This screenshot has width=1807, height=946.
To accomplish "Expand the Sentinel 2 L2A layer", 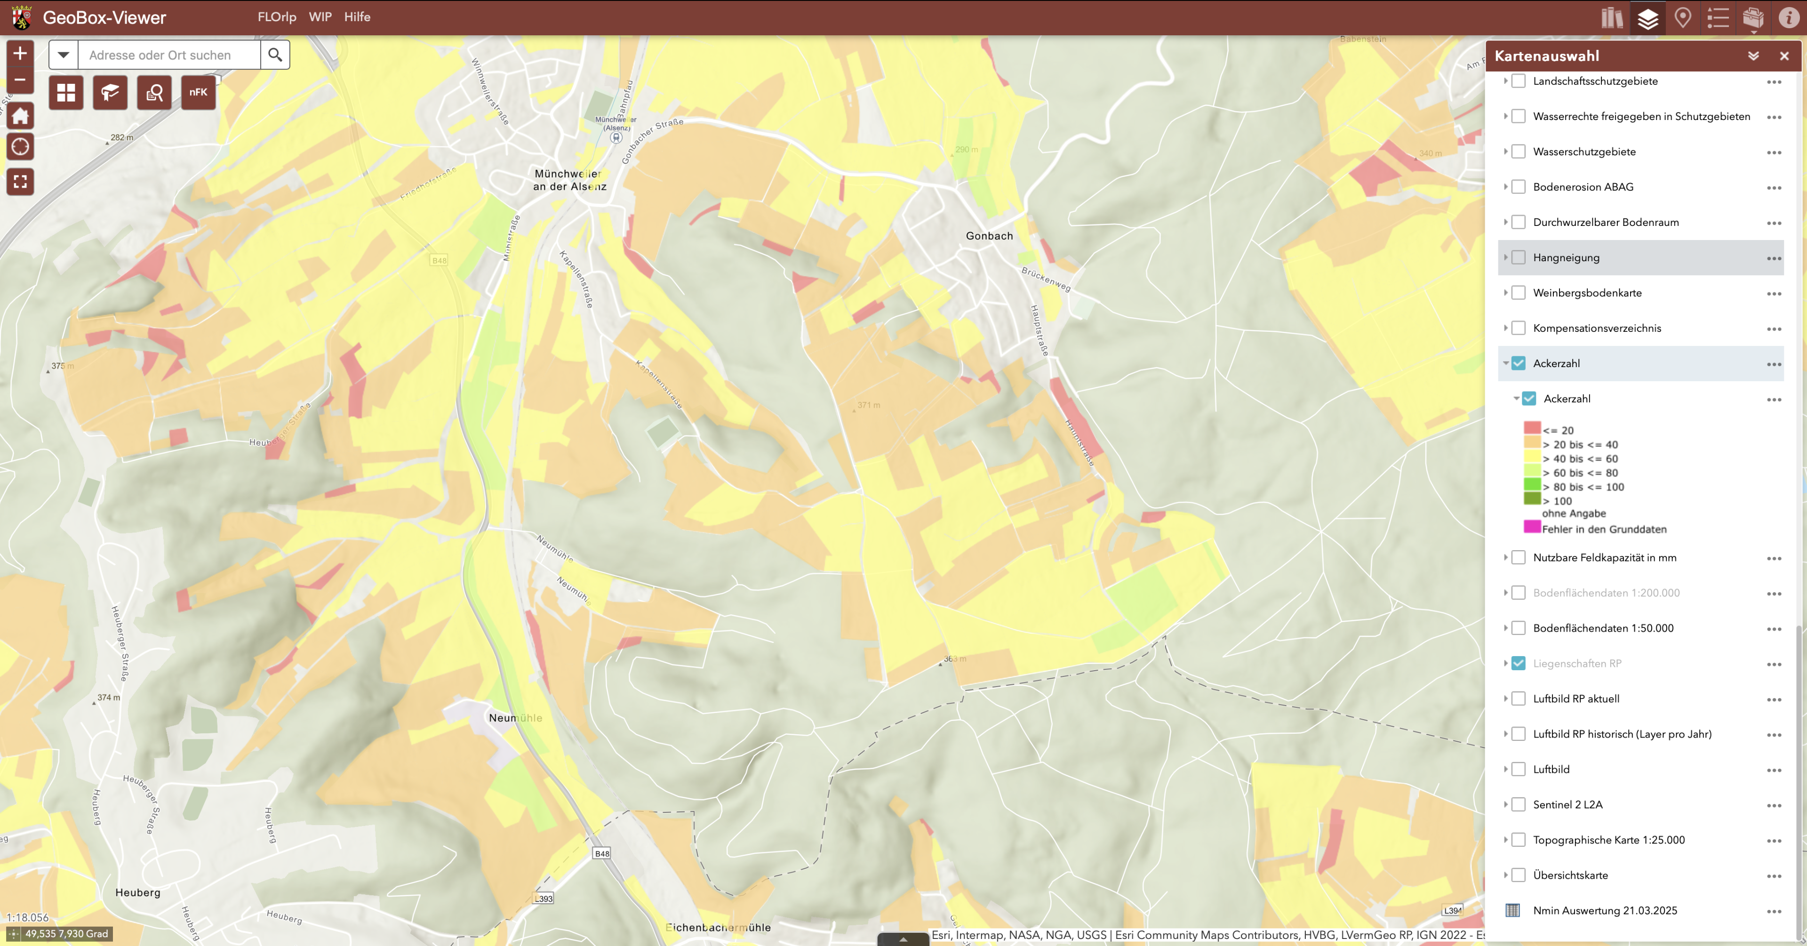I will (x=1505, y=805).
